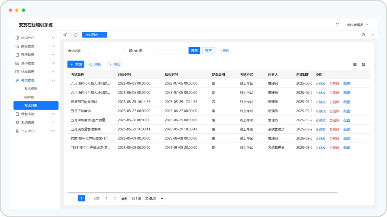Click the 刷新 refresh button
The width and height of the screenshot is (387, 217).
click(x=95, y=64)
